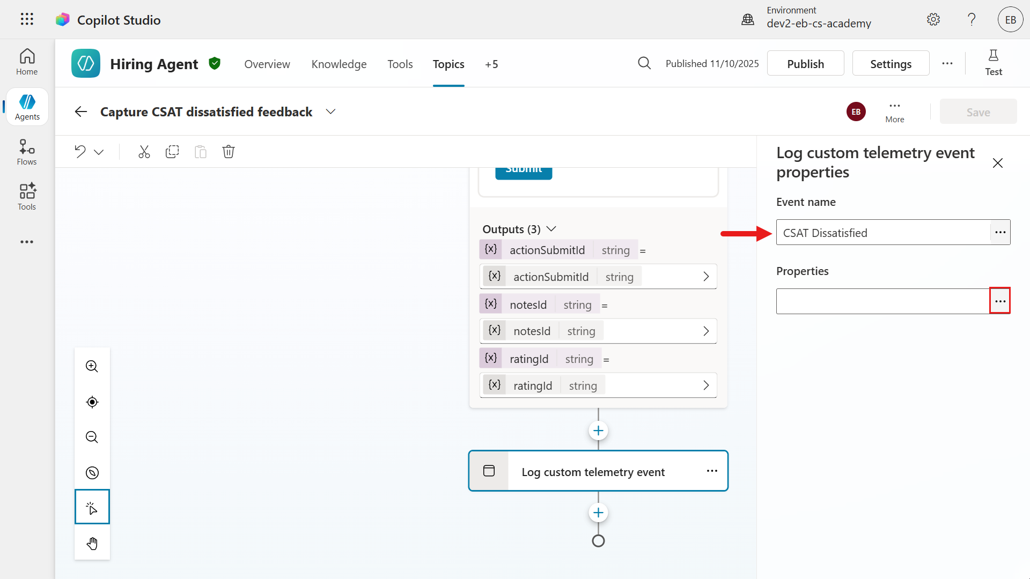Open the More menu beside Save
1030x579 pixels.
click(x=895, y=112)
